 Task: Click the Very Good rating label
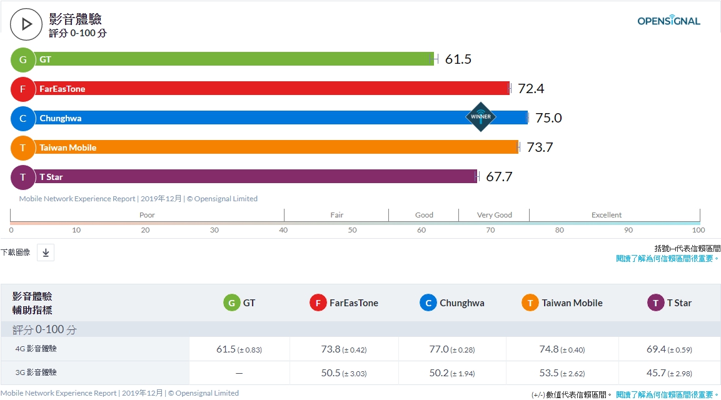pos(494,215)
